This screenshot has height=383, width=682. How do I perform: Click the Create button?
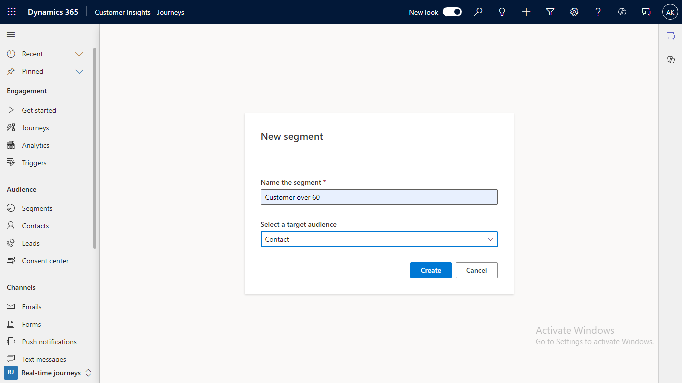(430, 270)
